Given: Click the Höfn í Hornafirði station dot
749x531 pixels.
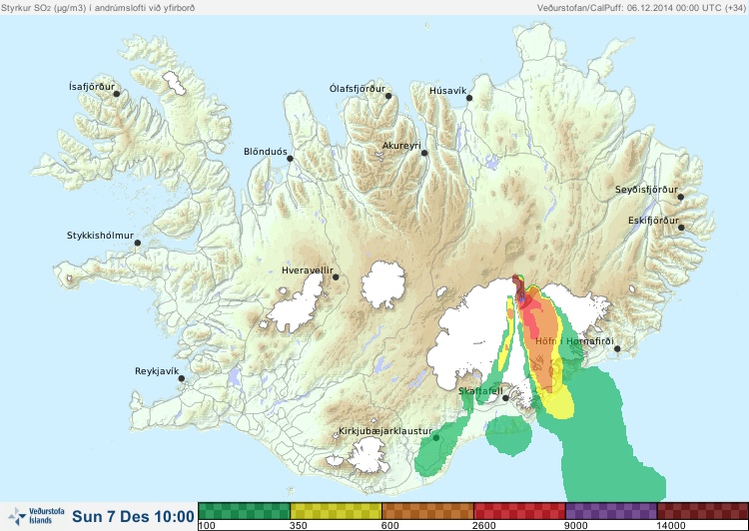Looking at the screenshot, I should click(617, 349).
